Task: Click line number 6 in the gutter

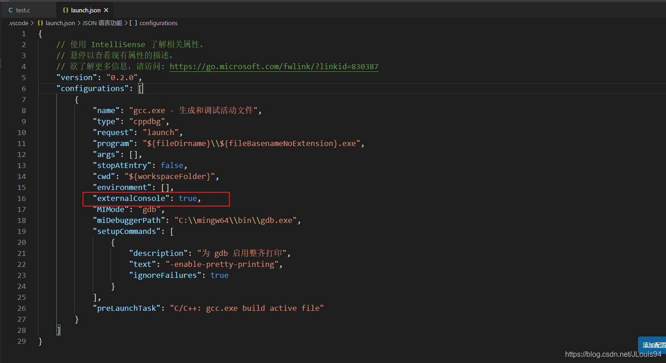Action: point(24,88)
